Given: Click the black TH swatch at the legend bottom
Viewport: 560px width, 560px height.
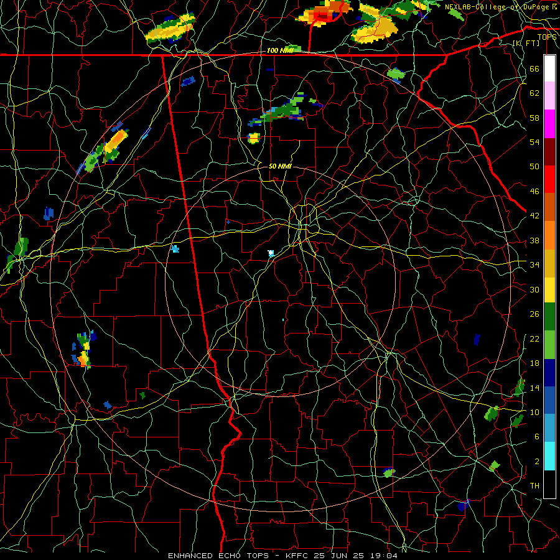Looking at the screenshot, I should click(549, 484).
